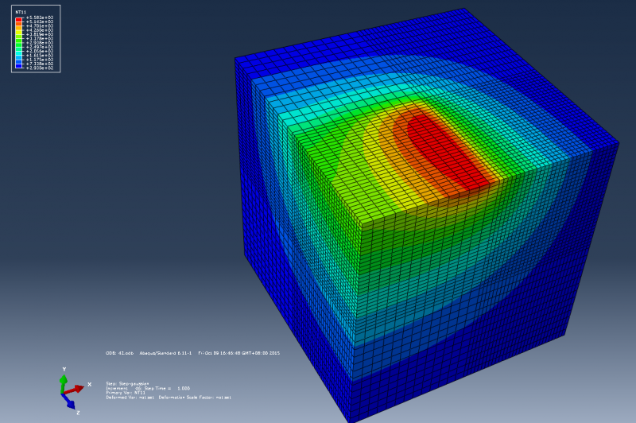This screenshot has height=423, width=636.
Task: Click the Deformed Var: not set text
Action: [130, 398]
